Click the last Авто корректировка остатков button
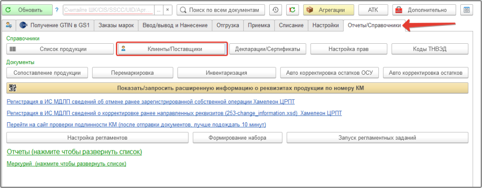This screenshot has height=188, width=482. coord(426,73)
